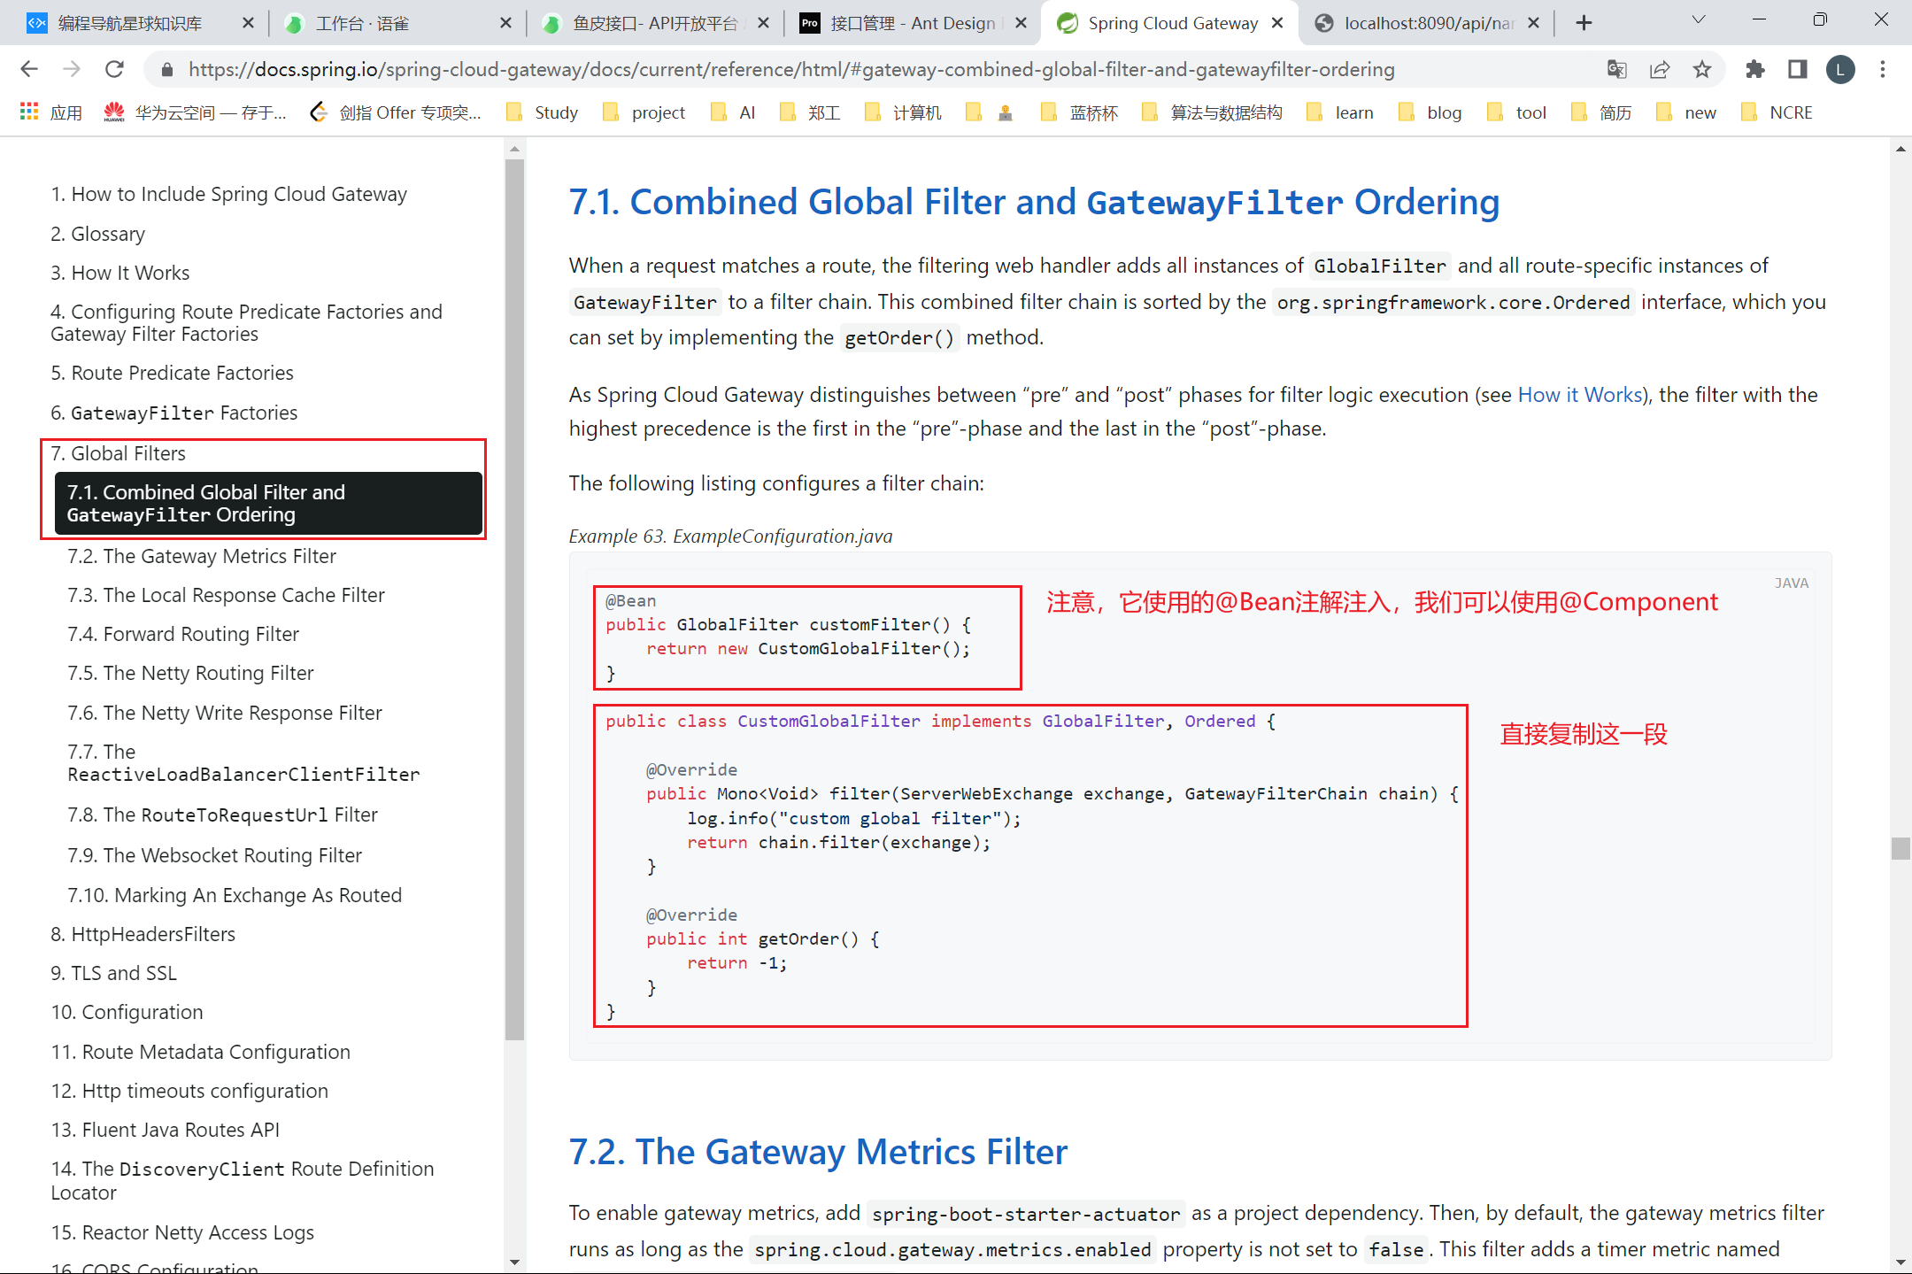Open the new bookmark folder
The width and height of the screenshot is (1912, 1274).
[x=1686, y=112]
